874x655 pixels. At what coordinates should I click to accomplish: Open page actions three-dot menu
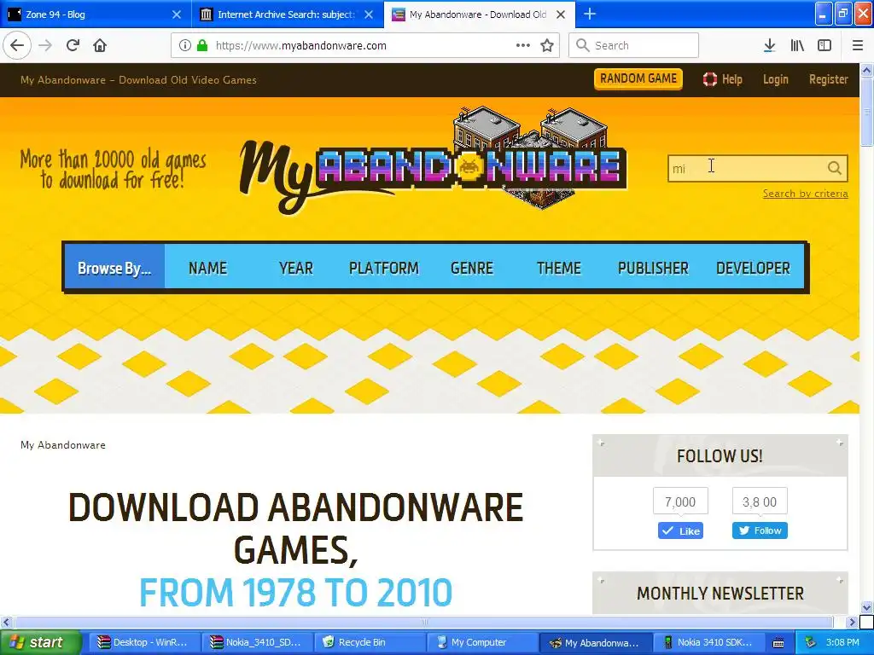click(523, 45)
